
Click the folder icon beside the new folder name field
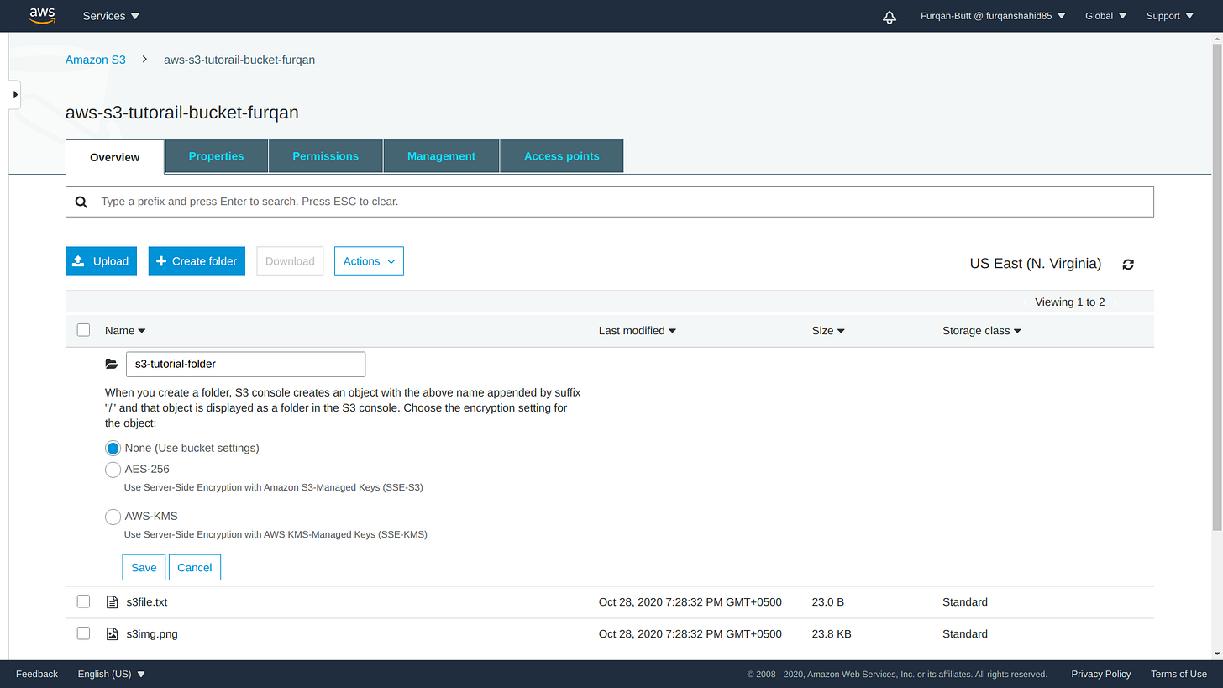pos(111,363)
